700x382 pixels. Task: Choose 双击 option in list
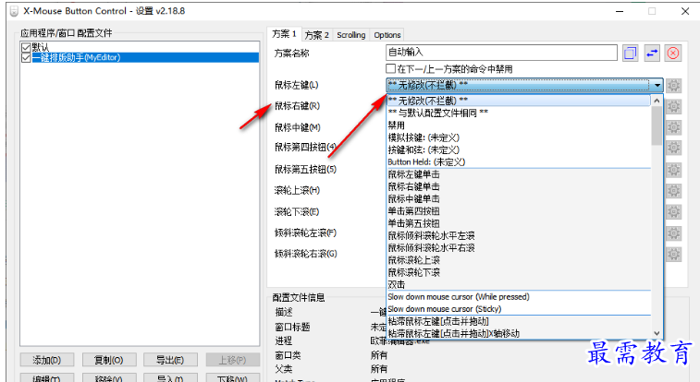[x=519, y=284]
